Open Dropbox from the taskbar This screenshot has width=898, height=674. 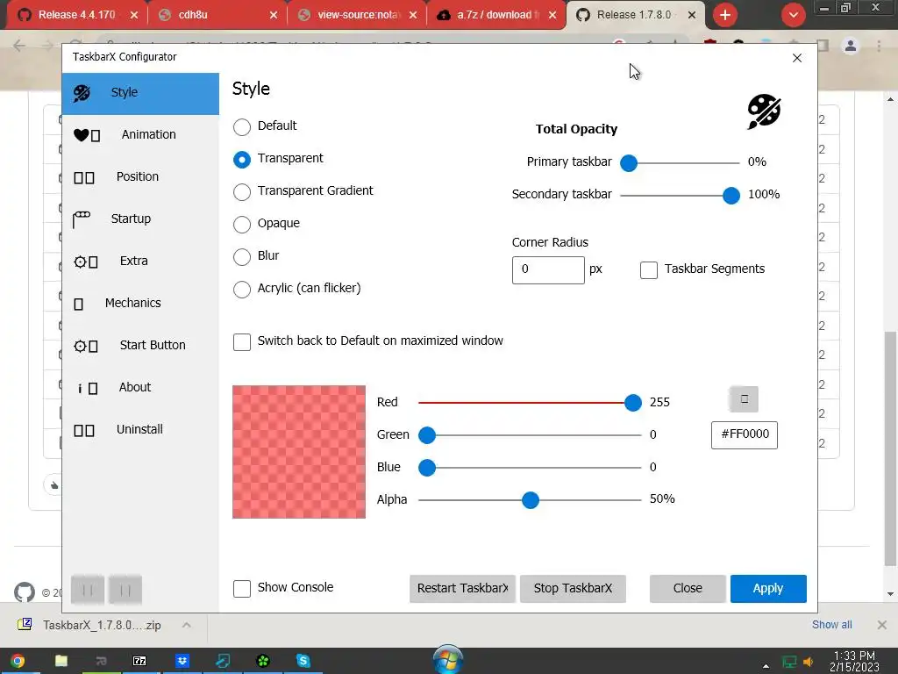(182, 662)
